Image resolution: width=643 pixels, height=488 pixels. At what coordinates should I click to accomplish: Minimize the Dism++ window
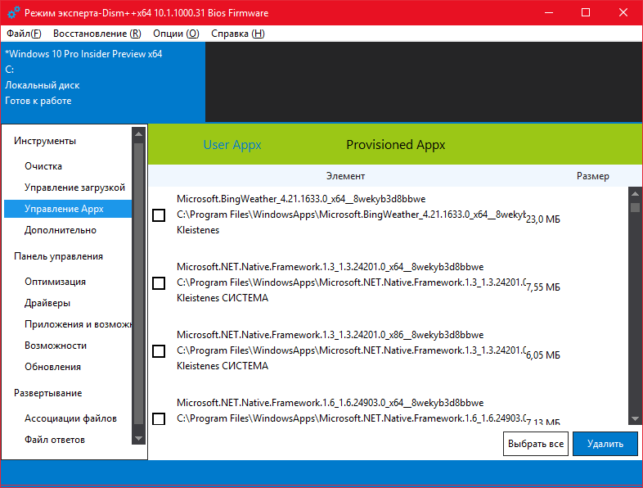point(549,13)
